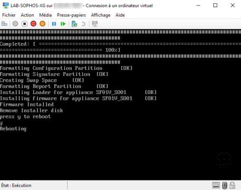Open the Affichage menu
Image resolution: width=241 pixels, height=190 pixels.
[101, 15]
